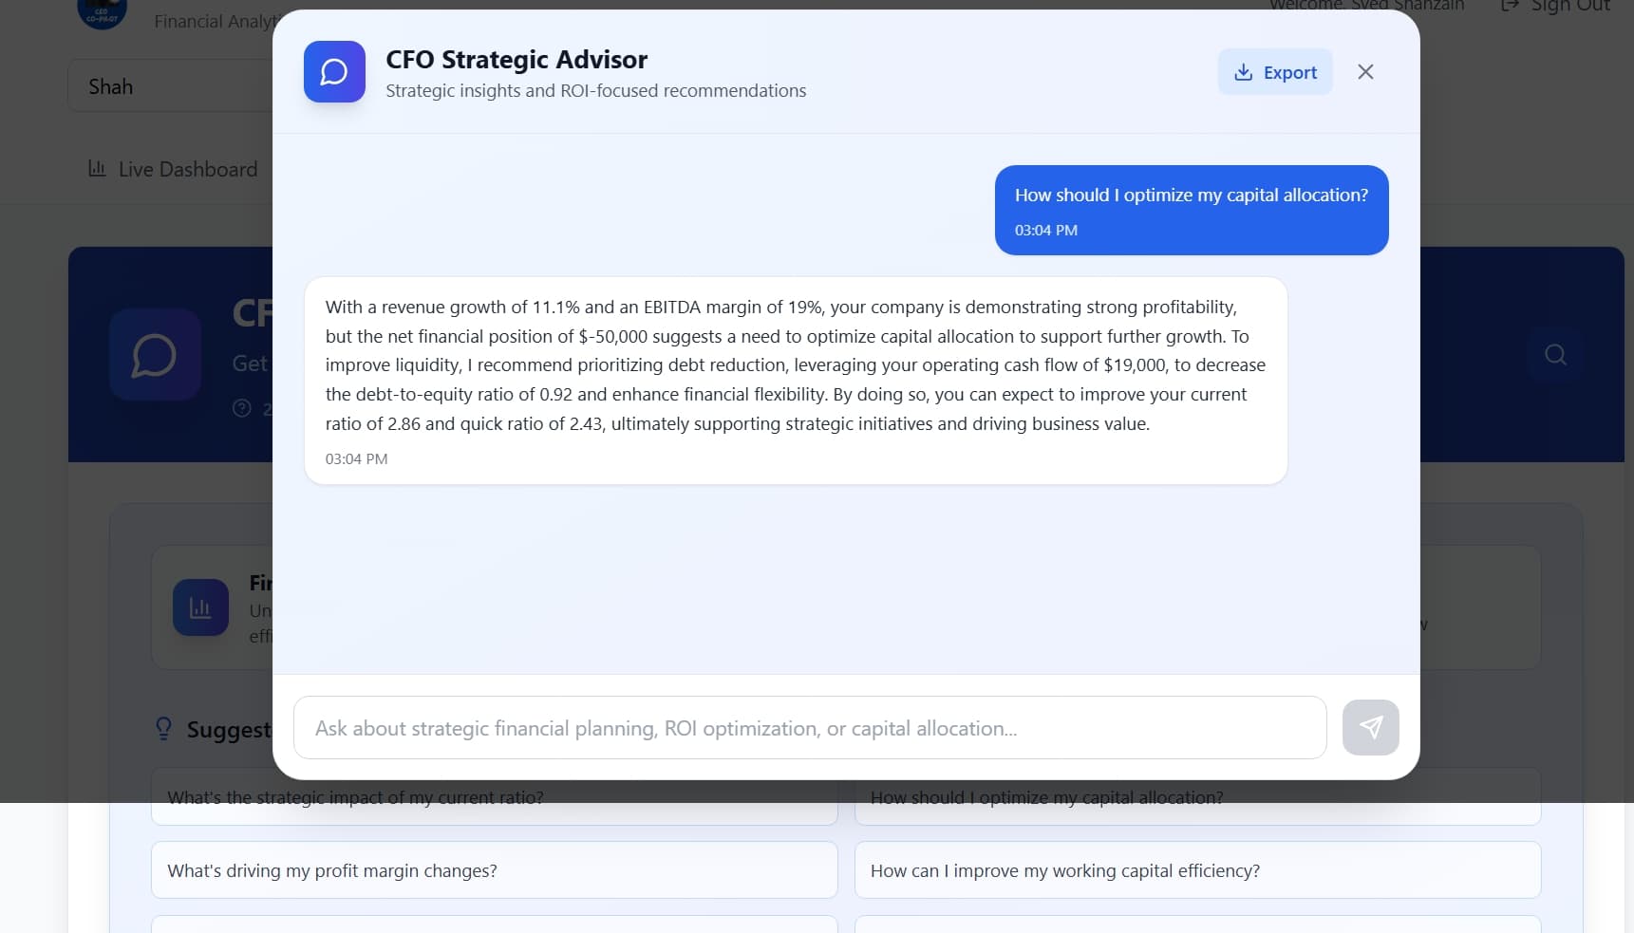Click the search icon in background banner

tap(1555, 355)
